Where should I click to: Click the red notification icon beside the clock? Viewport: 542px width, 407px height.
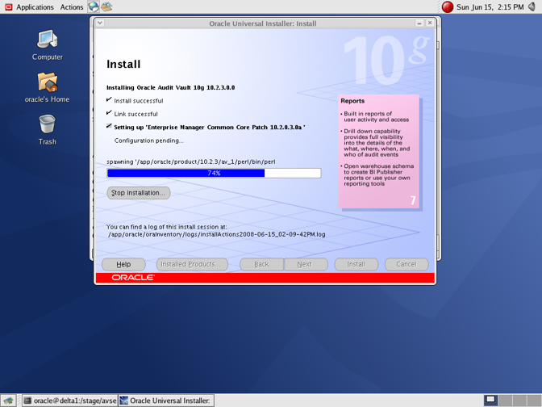[448, 7]
